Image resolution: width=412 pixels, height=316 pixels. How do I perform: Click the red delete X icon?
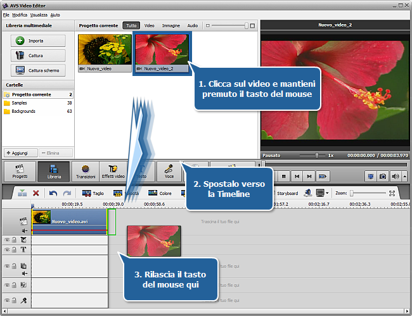click(36, 193)
